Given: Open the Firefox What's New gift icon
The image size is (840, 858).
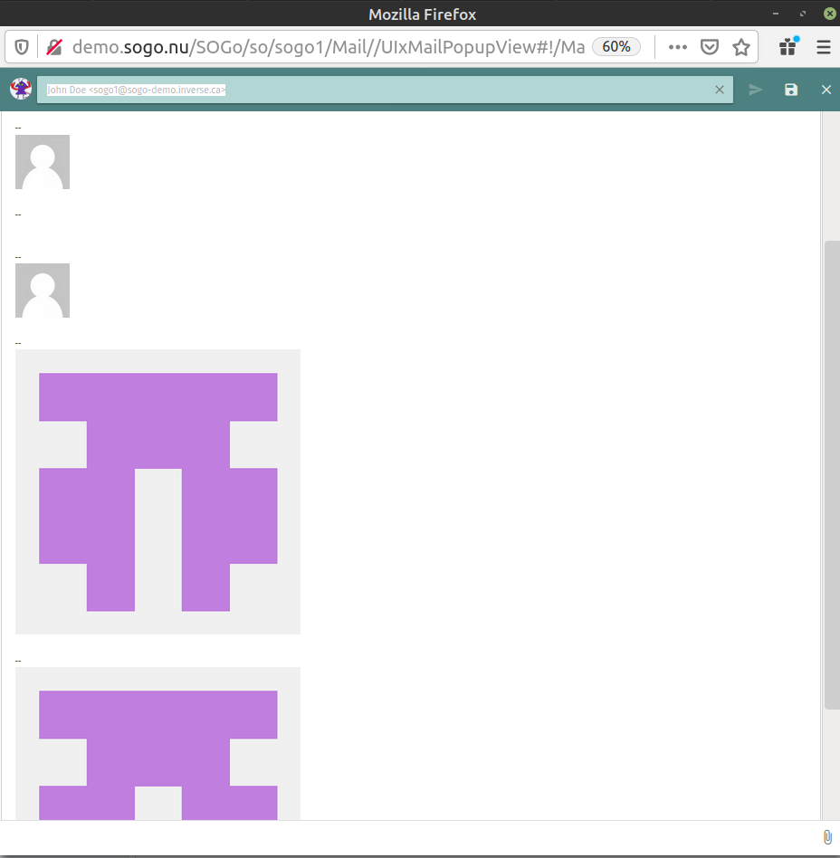Looking at the screenshot, I should click(788, 47).
